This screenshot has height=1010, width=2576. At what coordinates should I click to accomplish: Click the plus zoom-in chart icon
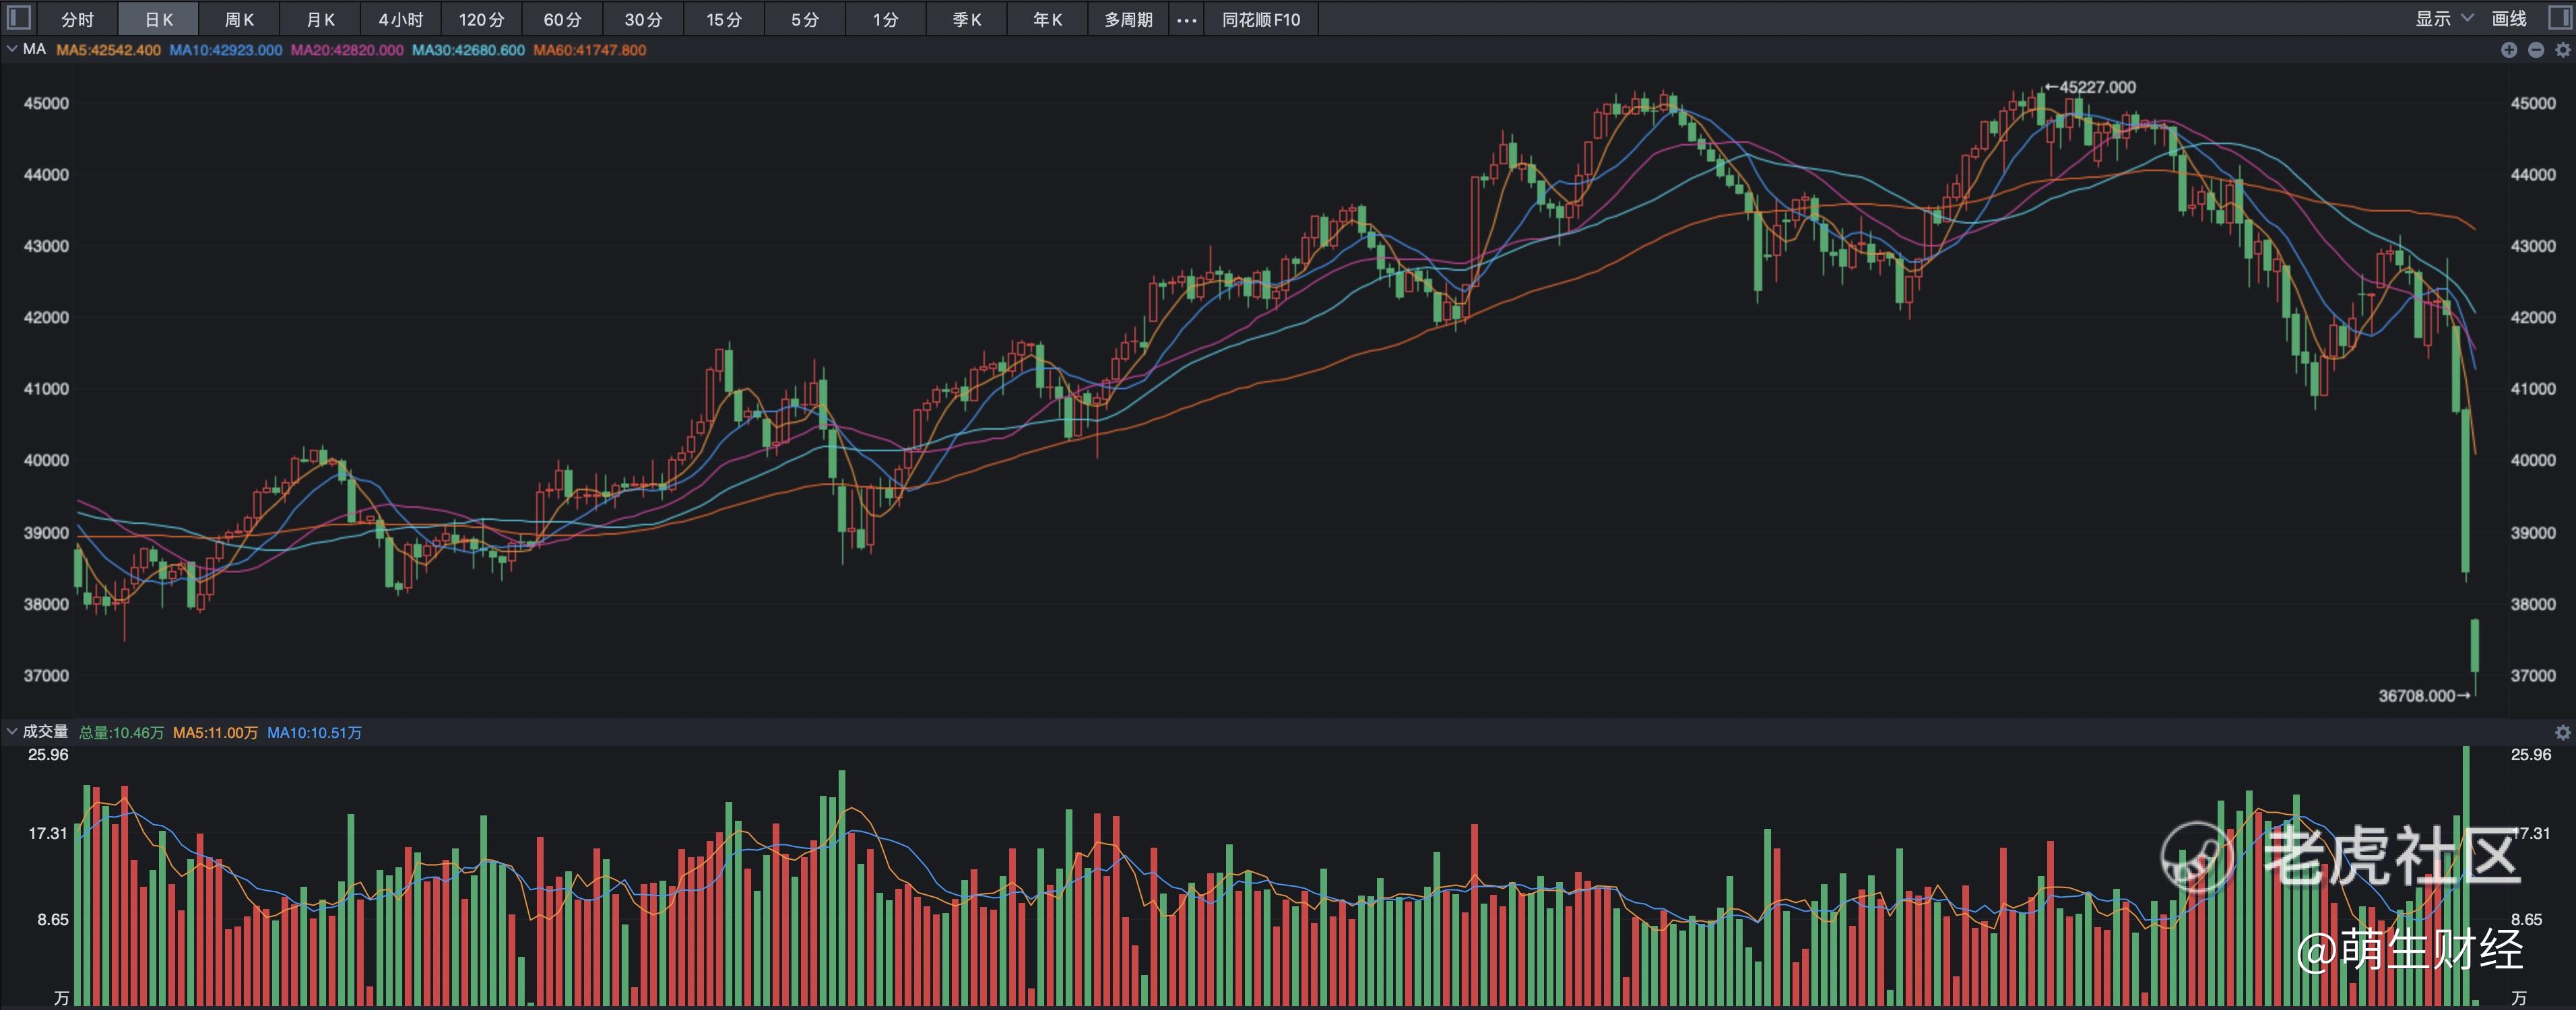click(2509, 50)
